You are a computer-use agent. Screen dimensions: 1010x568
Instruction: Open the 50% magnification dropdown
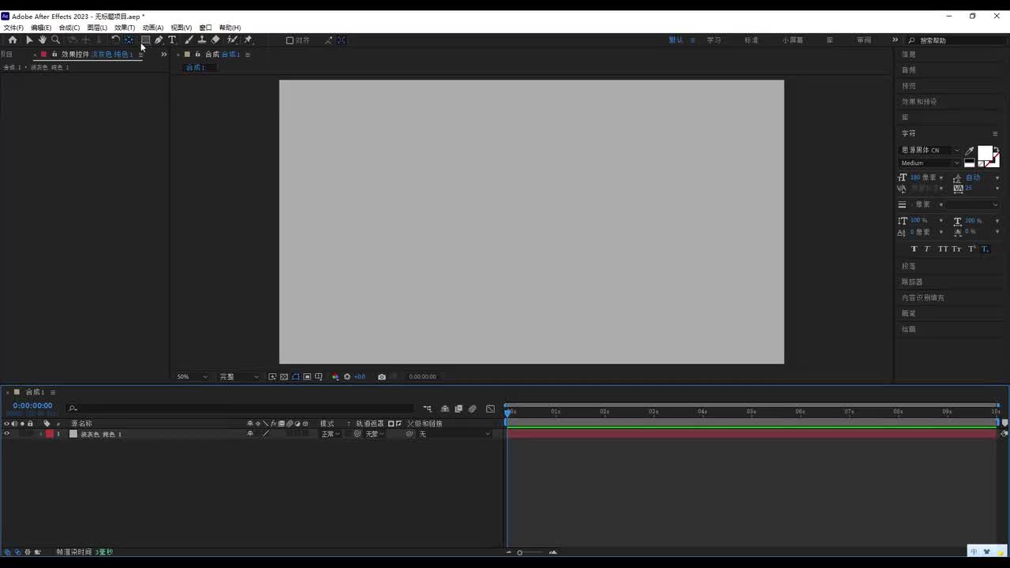pos(192,377)
